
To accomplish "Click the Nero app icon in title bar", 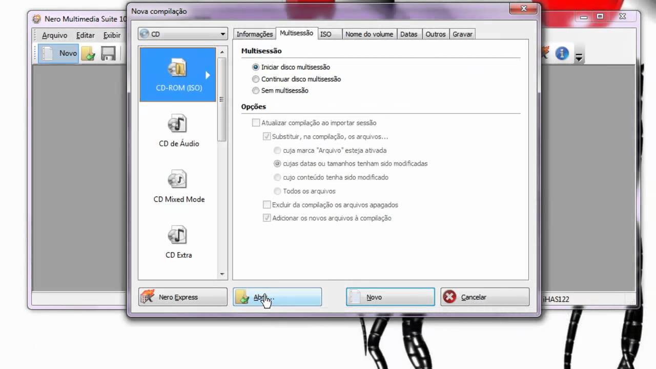I will 36,19.
